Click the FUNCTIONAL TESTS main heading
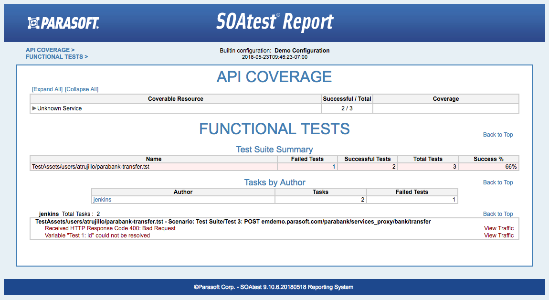This screenshot has height=300, width=549. [x=274, y=129]
